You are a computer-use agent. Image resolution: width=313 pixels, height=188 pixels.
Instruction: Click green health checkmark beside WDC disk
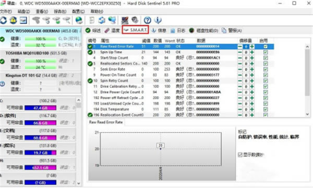[2, 39]
